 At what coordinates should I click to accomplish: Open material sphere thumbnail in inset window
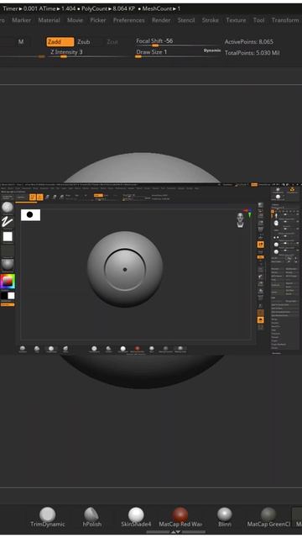pos(8,265)
